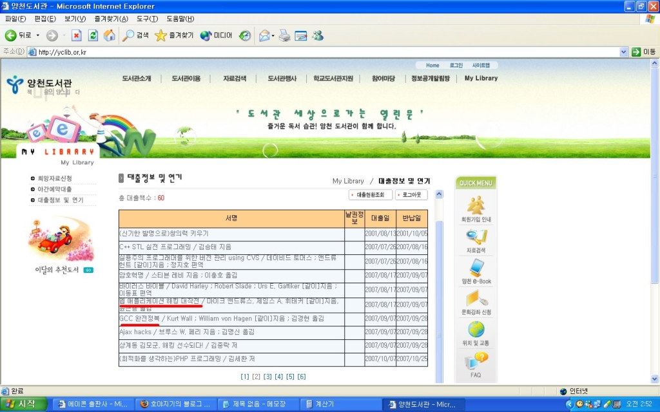The height and width of the screenshot is (412, 660).
Task: Click the Home link at page top
Action: tap(432, 65)
